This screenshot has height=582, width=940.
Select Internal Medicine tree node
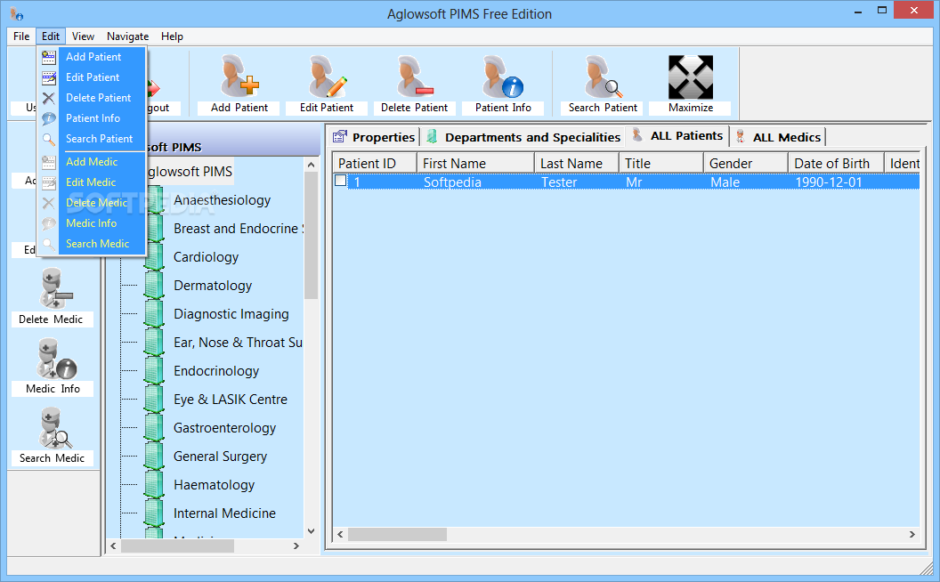click(224, 513)
